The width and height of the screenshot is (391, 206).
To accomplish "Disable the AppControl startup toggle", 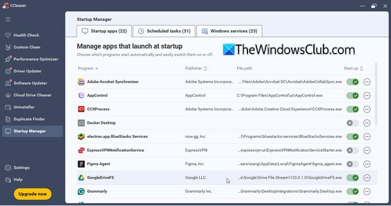I will coord(352,95).
